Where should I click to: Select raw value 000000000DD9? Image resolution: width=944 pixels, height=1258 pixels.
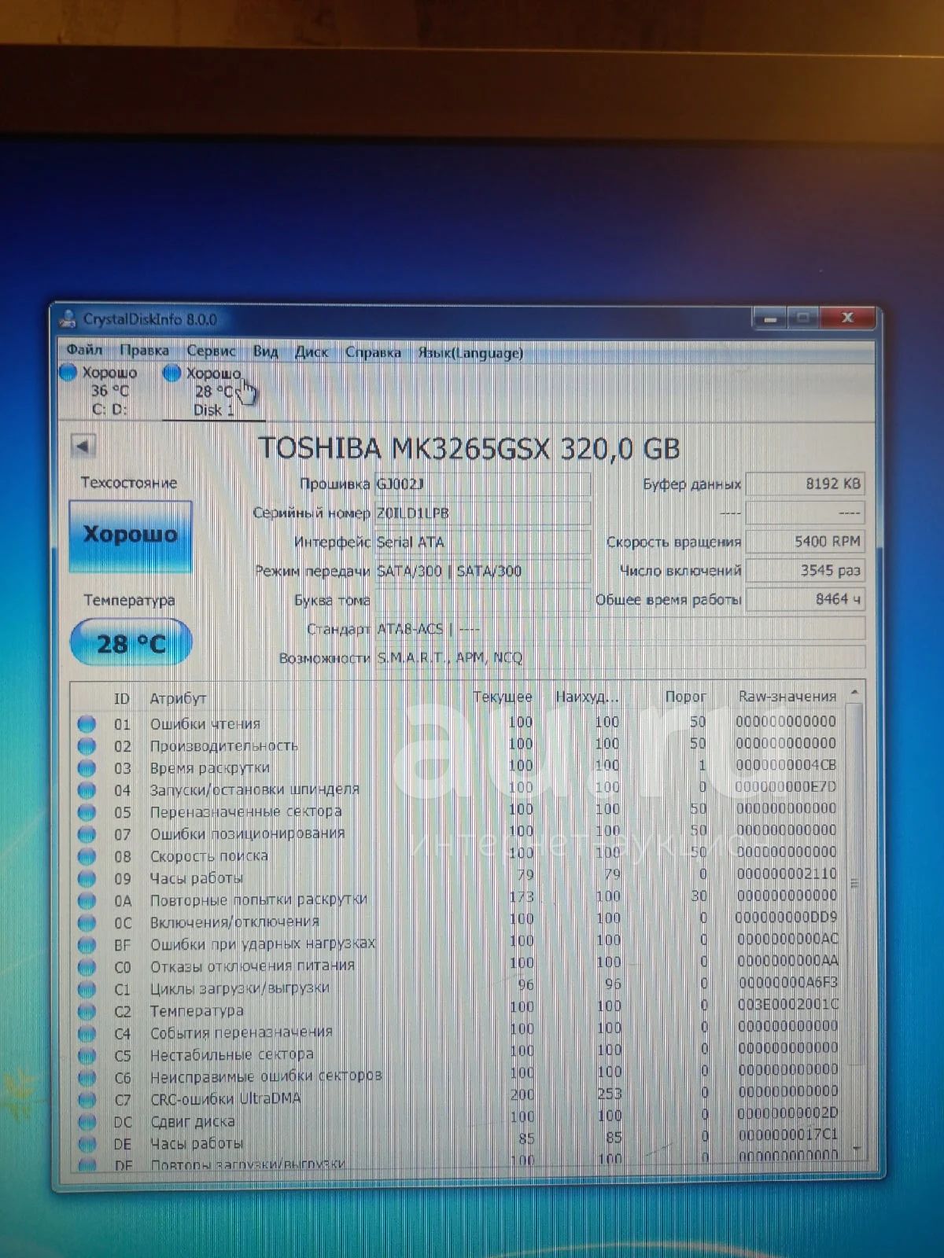tap(786, 918)
